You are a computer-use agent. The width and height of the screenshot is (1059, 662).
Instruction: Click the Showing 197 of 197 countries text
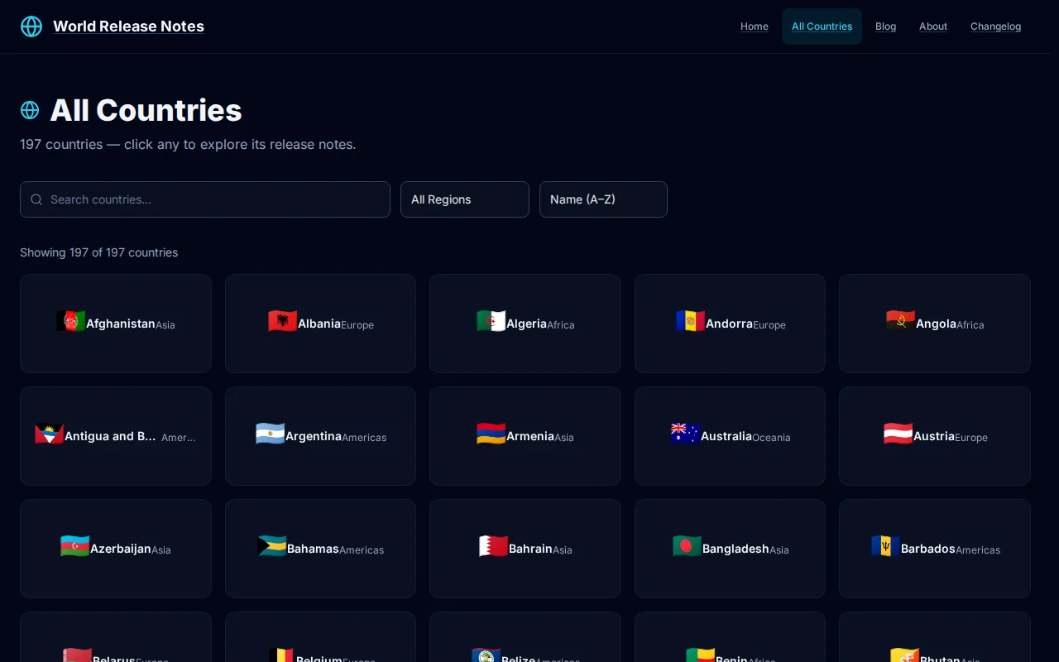tap(99, 252)
